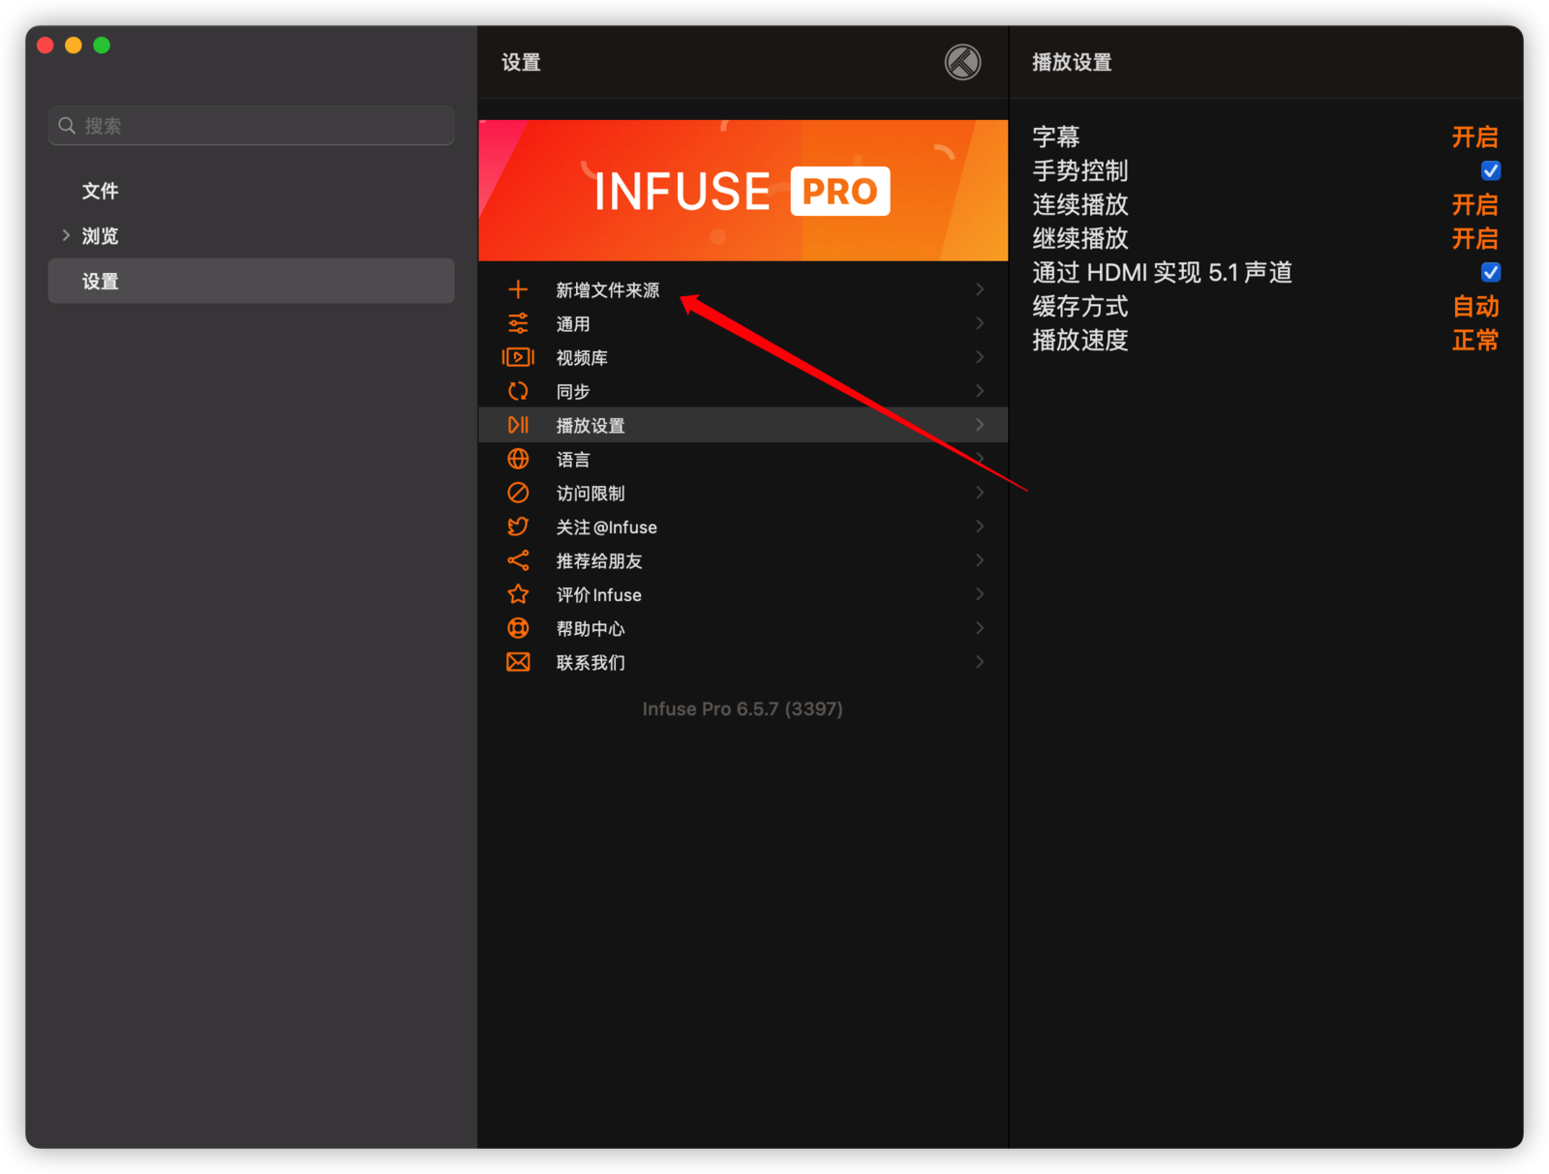Click the video library icon beside 视频库

tap(518, 357)
